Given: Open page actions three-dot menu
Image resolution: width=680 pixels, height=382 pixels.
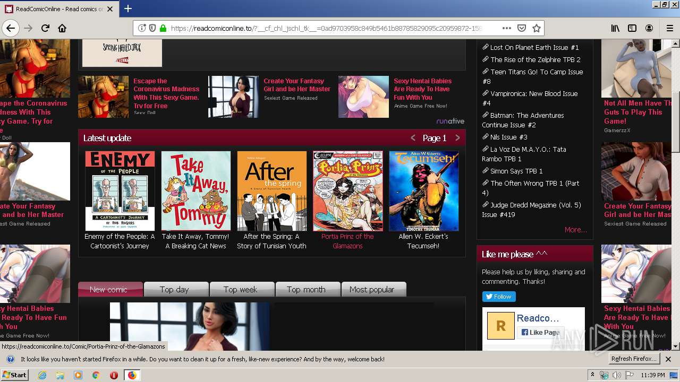Looking at the screenshot, I should 506,28.
